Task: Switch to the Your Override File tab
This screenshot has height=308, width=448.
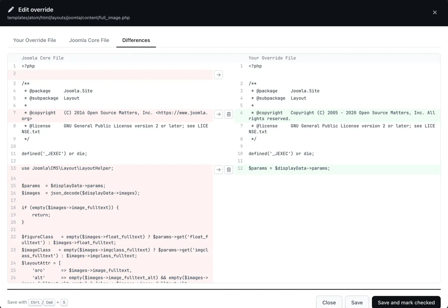Action: click(x=35, y=40)
